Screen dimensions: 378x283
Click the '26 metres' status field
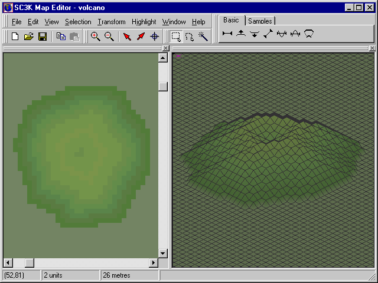coord(130,275)
